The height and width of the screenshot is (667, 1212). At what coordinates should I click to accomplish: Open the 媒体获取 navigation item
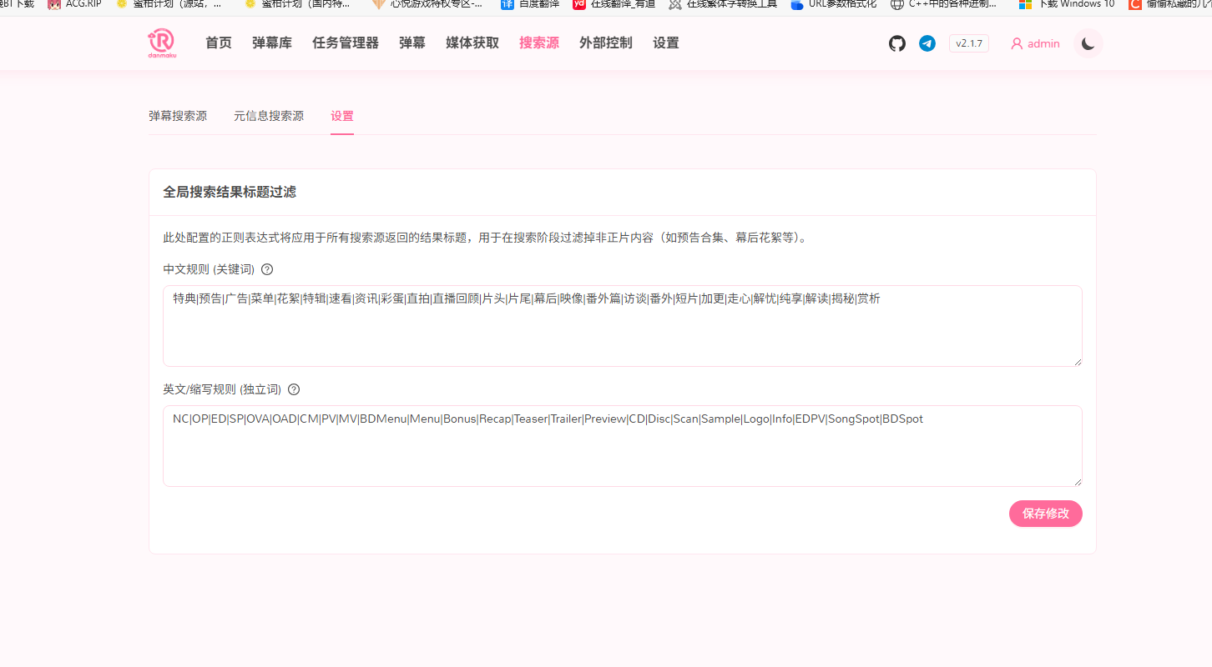tap(472, 43)
